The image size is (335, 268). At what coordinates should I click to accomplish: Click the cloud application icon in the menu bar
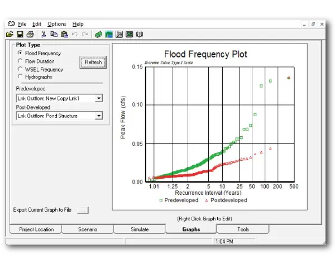[11, 23]
